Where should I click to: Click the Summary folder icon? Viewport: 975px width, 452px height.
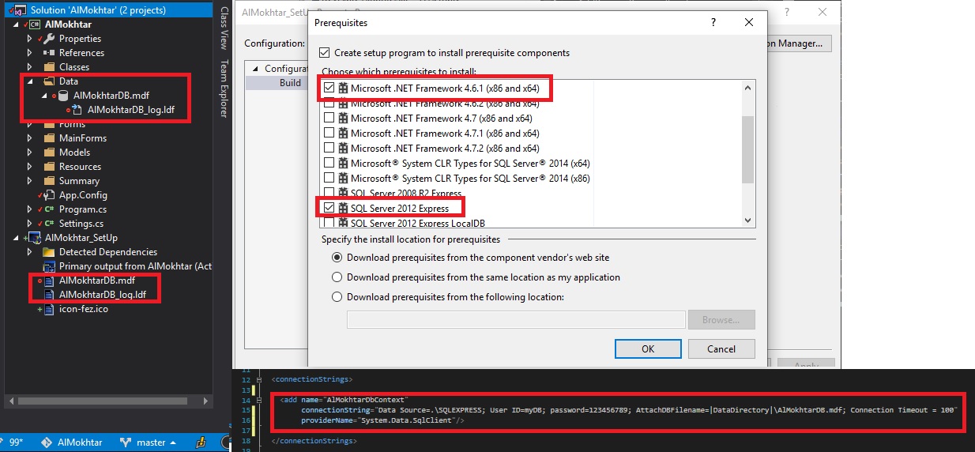[49, 181]
